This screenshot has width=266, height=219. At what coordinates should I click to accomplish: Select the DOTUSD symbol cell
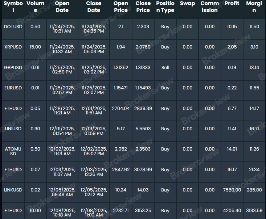tap(13, 27)
